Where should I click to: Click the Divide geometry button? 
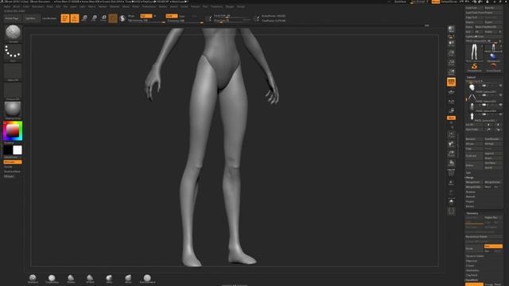coord(474,249)
